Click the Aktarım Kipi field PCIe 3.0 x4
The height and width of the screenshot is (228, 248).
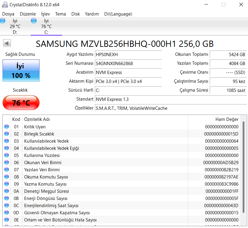pos(128,81)
